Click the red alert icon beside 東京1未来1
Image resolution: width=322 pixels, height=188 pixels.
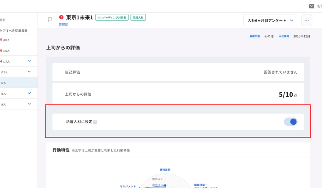61,17
